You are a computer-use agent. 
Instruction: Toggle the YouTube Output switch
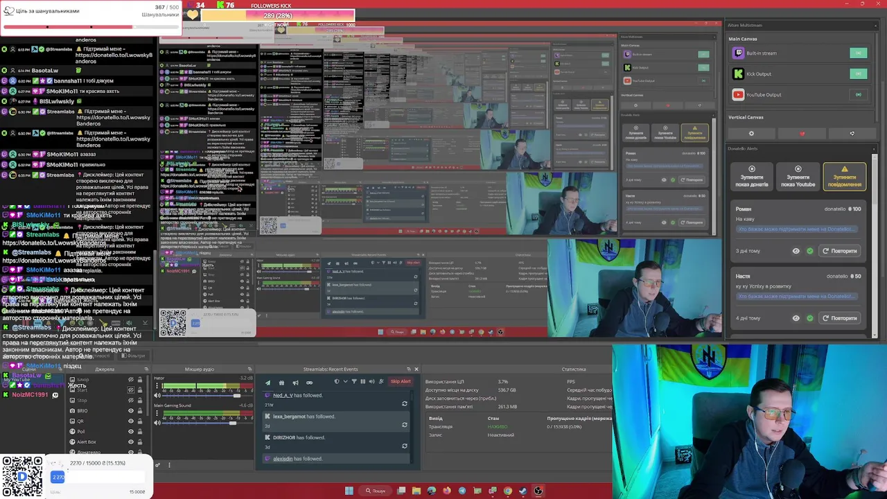858,95
